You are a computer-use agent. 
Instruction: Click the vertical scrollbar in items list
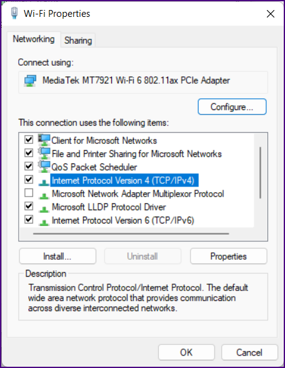[260, 173]
